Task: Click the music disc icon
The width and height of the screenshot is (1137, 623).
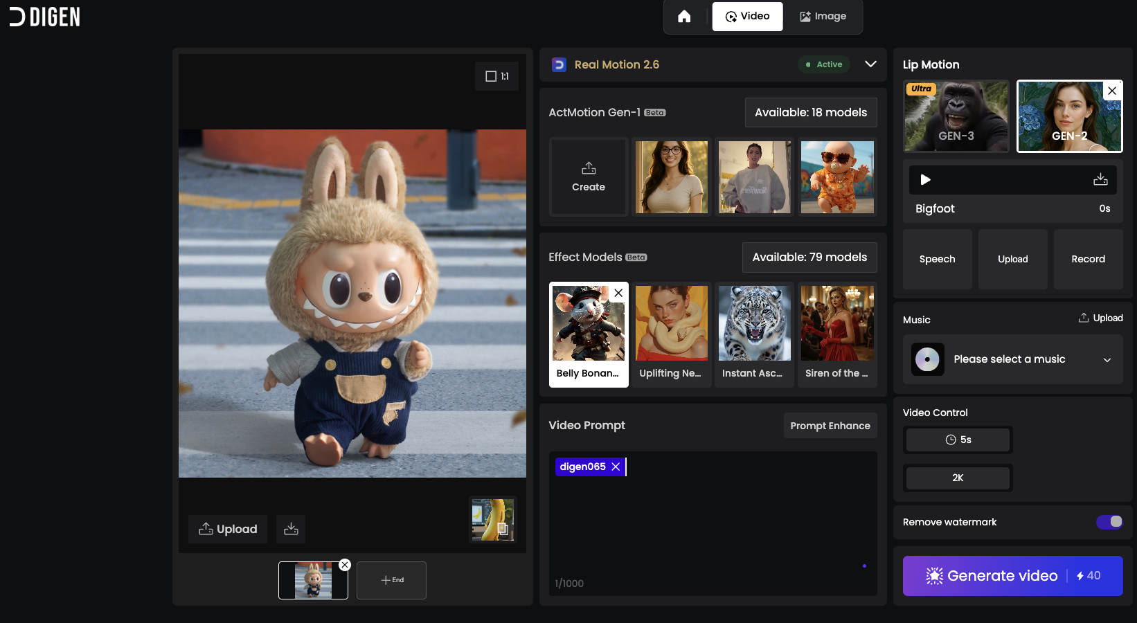Action: (x=928, y=359)
